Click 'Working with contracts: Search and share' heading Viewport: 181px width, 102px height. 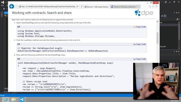(42, 13)
